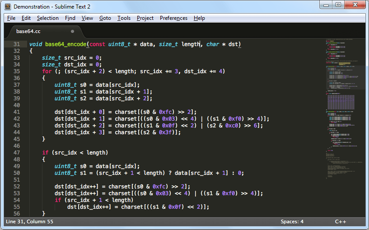Open the Selection menu
Viewport: 369px width, 230px height.
47,18
